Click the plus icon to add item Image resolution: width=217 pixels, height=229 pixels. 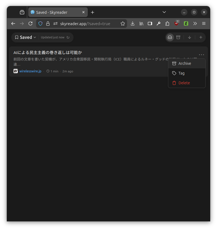pyautogui.click(x=201, y=37)
